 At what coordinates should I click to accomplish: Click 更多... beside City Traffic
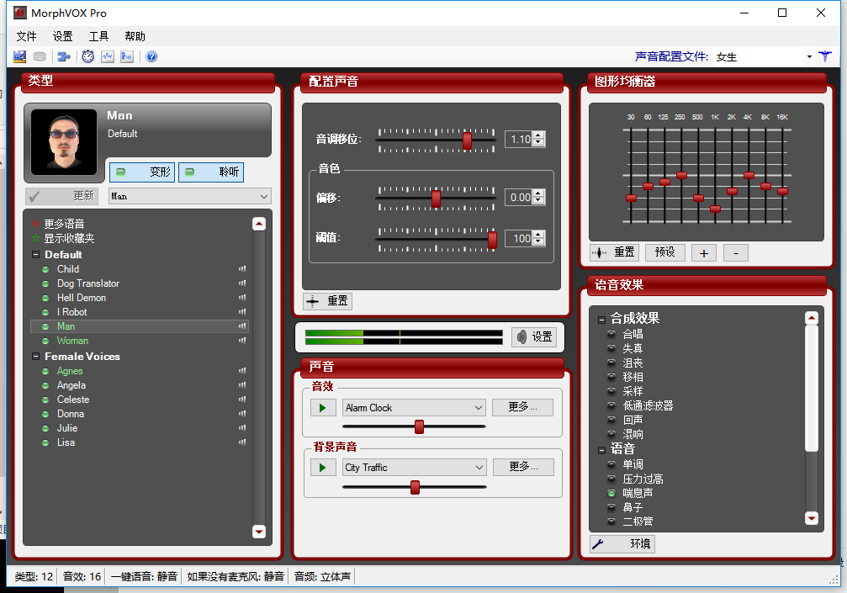[523, 467]
